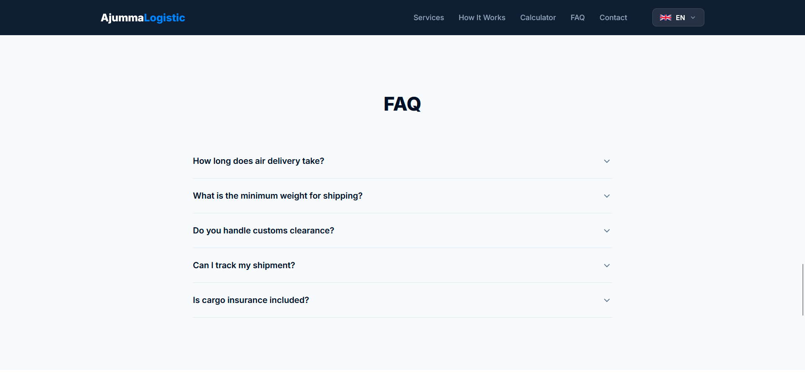Expand 'Is cargo insurance included?'
This screenshot has width=805, height=383.
coord(402,300)
